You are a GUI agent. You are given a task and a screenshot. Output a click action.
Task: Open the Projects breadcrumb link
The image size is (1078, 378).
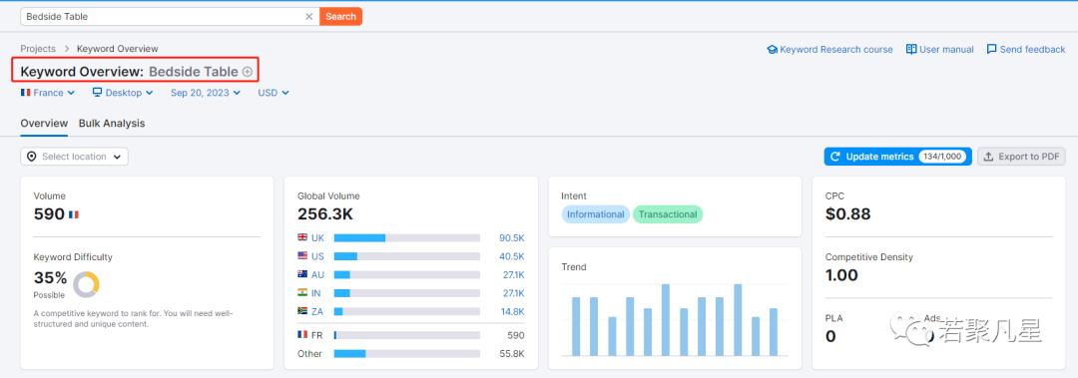click(x=38, y=49)
